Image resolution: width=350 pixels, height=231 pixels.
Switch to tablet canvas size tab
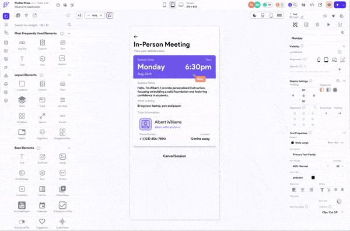(x=173, y=5)
